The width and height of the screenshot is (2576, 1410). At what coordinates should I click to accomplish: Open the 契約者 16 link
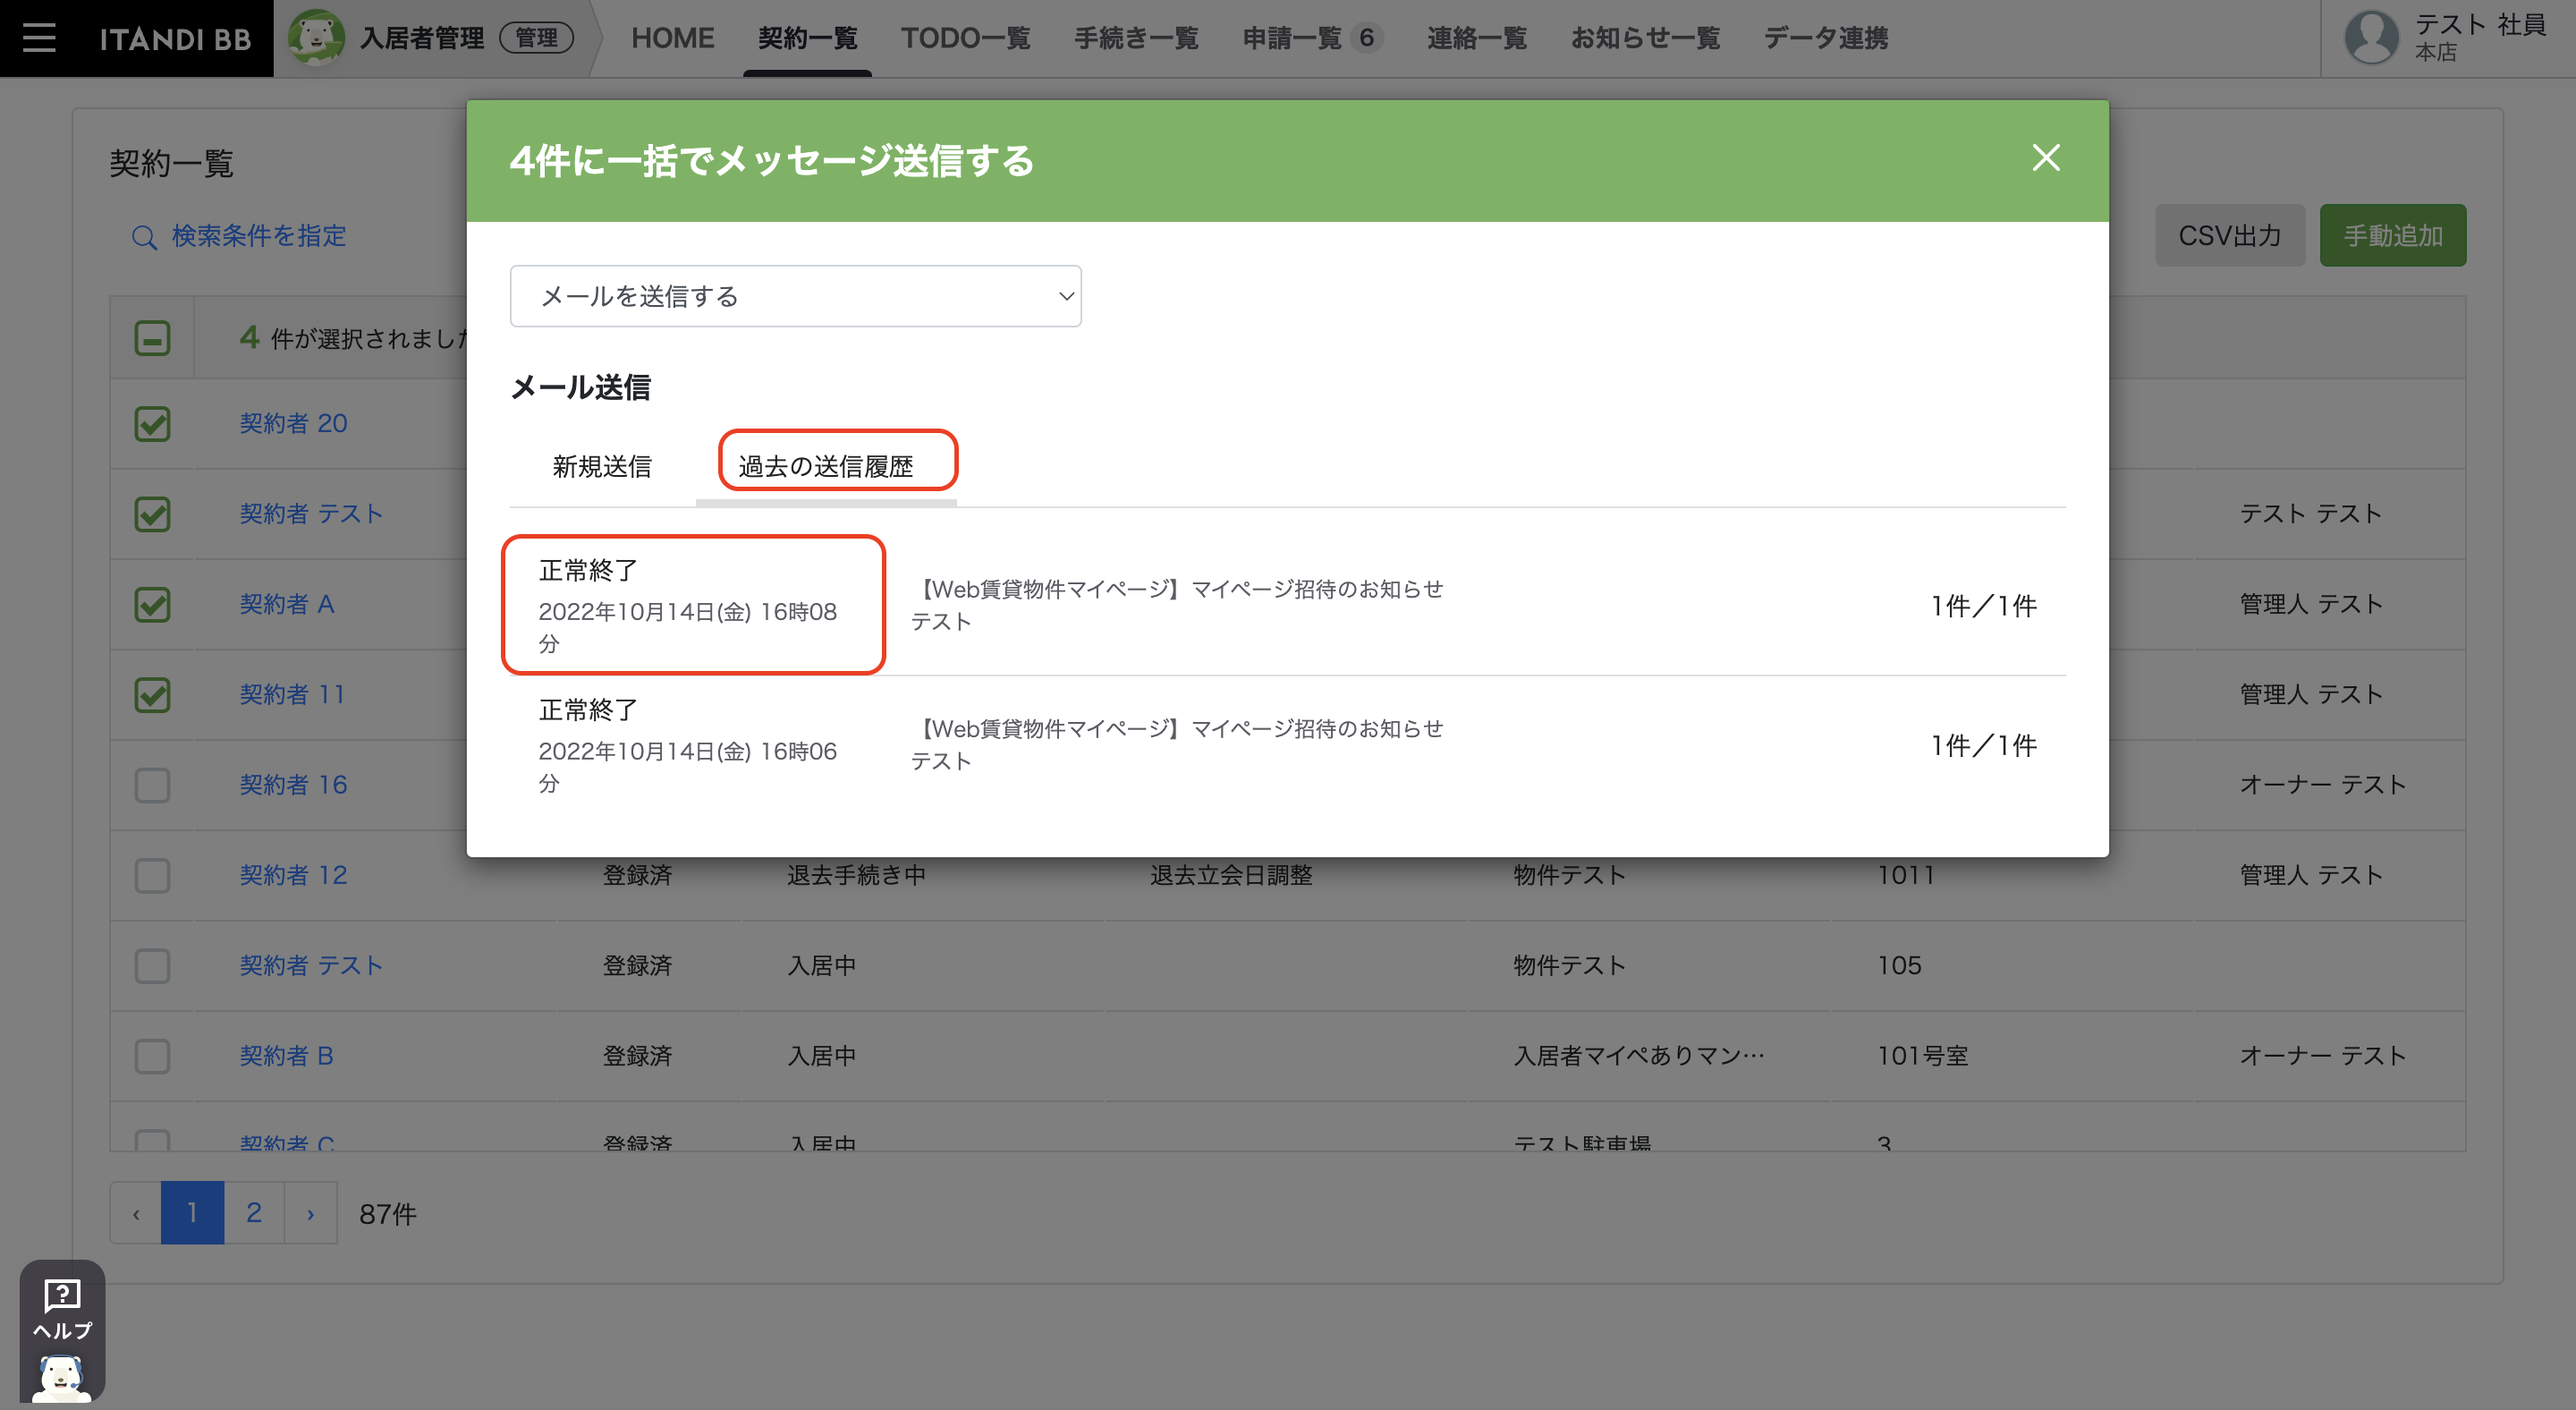[x=293, y=785]
